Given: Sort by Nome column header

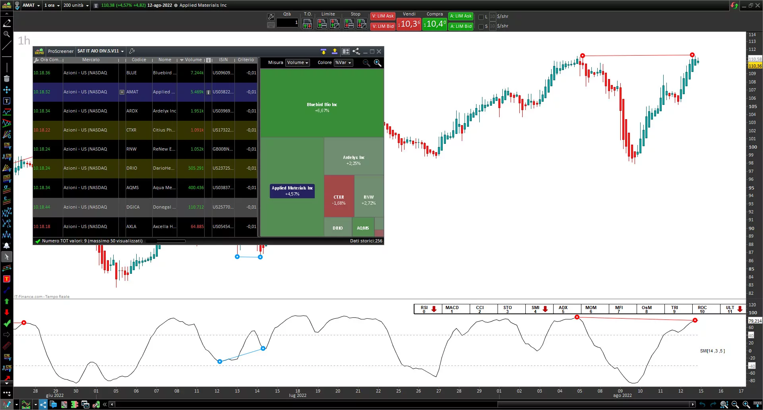Looking at the screenshot, I should coord(165,60).
